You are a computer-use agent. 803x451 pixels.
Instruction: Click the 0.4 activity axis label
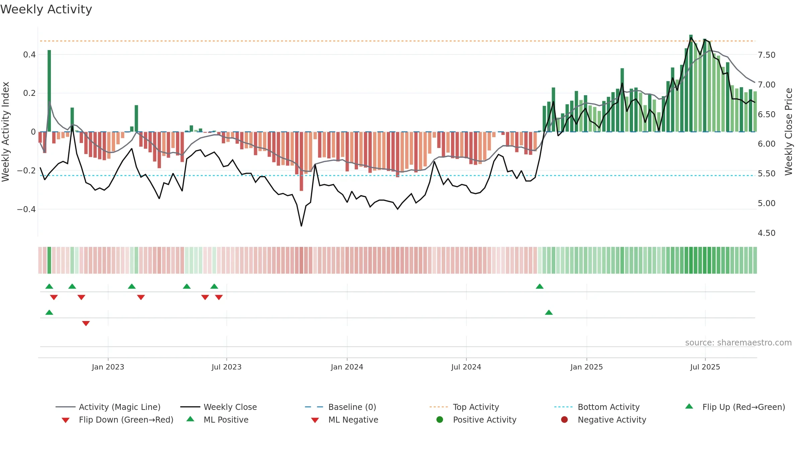click(x=29, y=55)
